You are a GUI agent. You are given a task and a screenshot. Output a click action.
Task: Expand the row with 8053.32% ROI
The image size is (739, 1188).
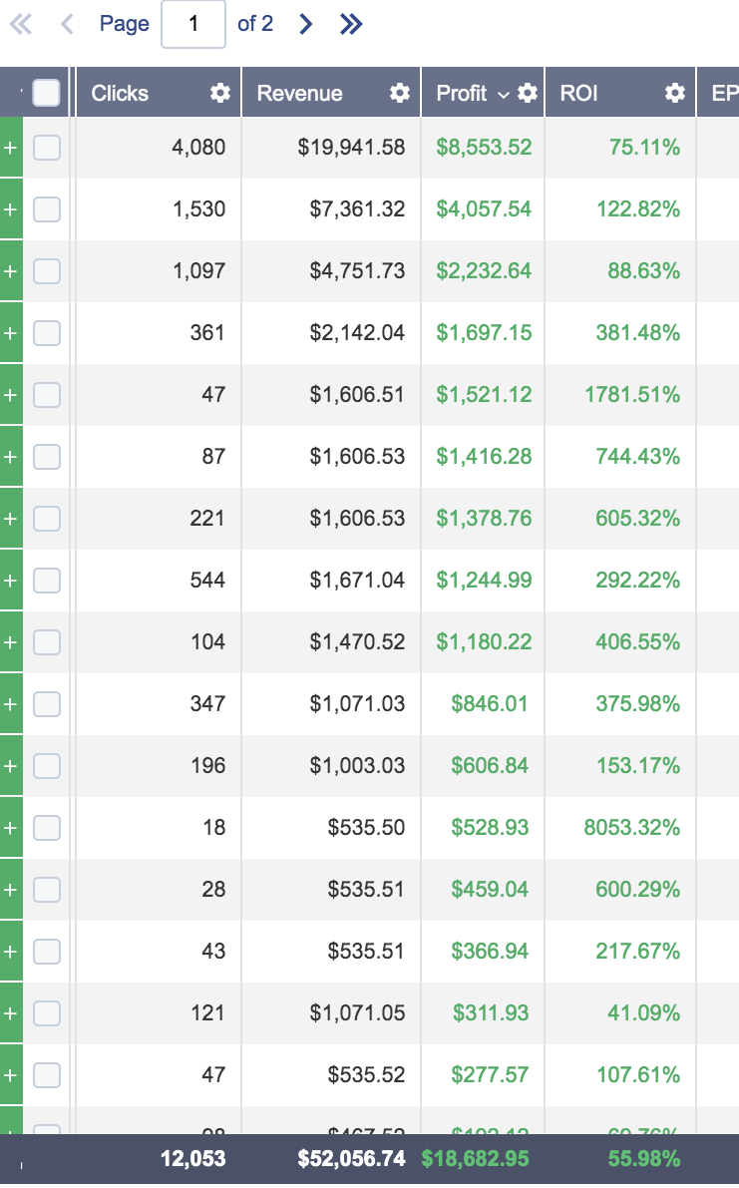click(11, 828)
